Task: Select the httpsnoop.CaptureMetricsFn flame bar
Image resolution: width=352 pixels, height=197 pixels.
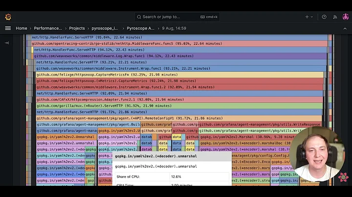Action: (179, 75)
